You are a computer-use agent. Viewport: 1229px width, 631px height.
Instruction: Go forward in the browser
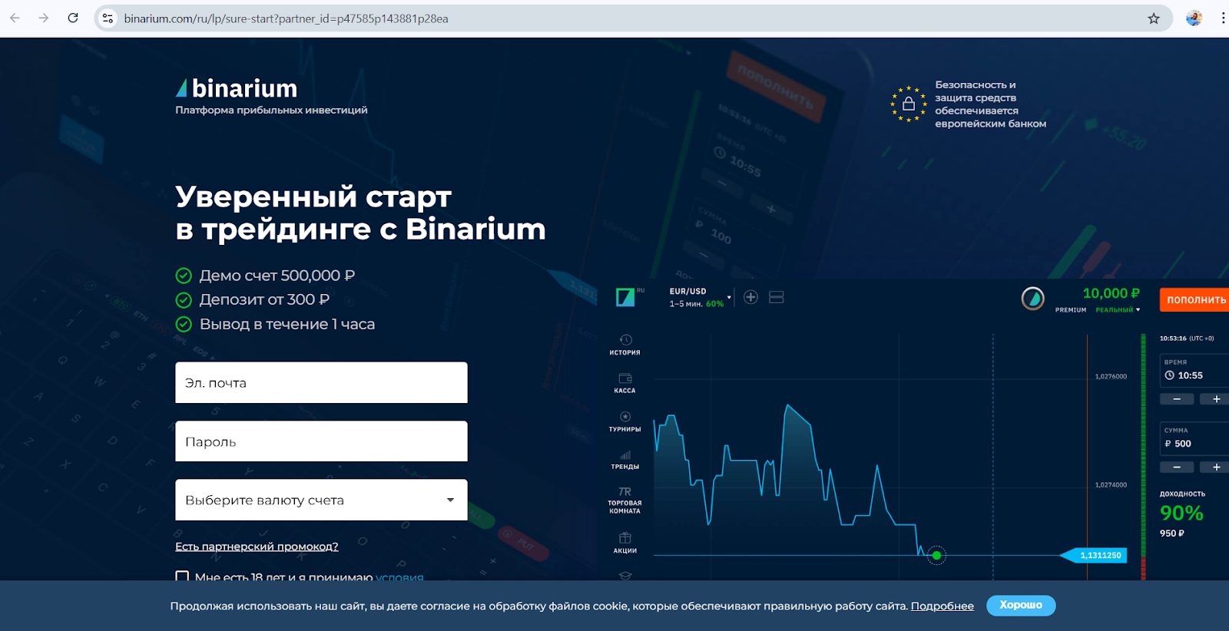click(x=44, y=18)
